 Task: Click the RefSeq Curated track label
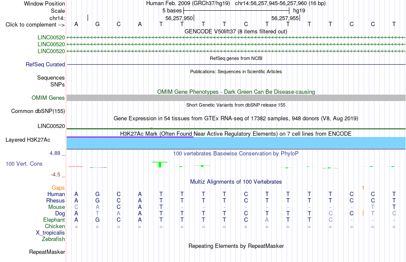[45, 64]
